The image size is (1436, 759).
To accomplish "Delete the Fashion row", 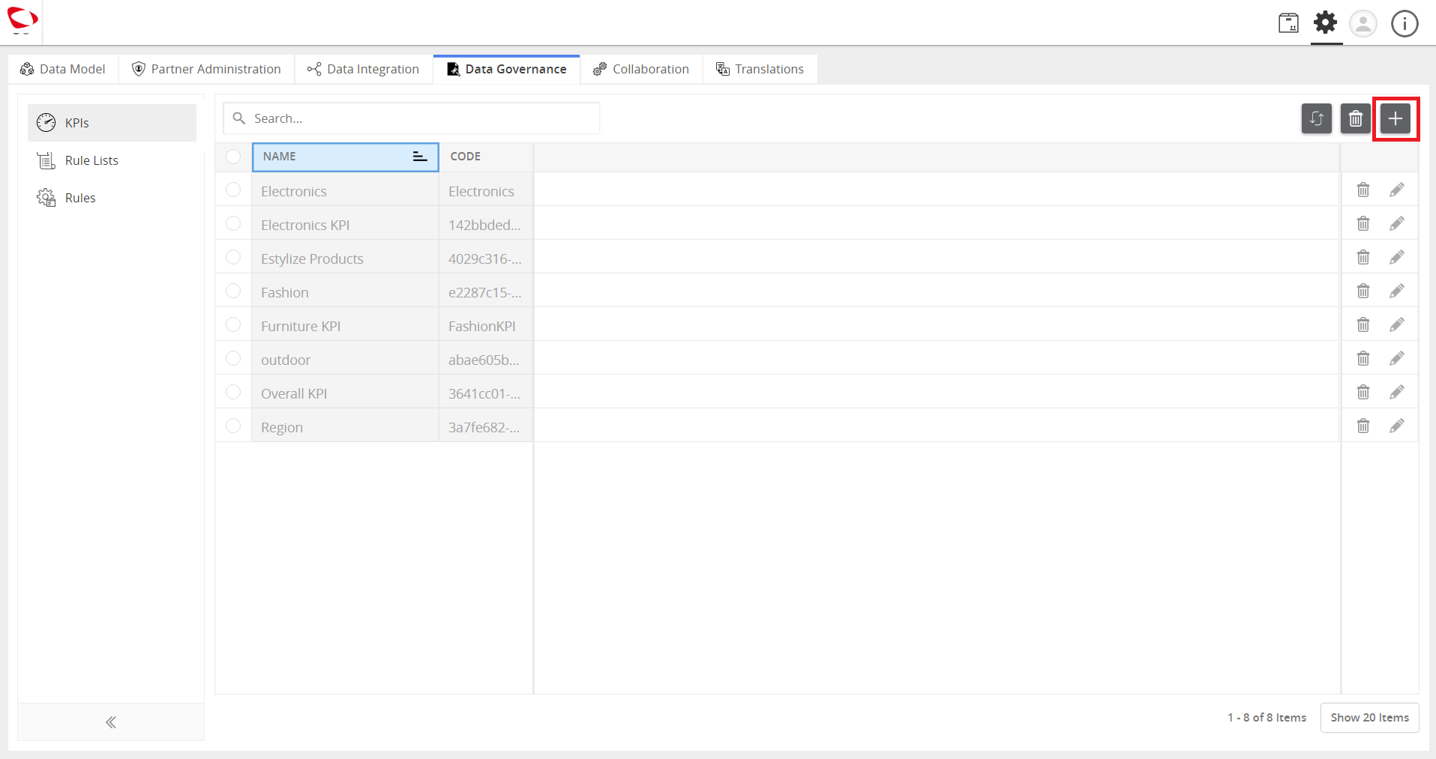I will tap(1363, 291).
